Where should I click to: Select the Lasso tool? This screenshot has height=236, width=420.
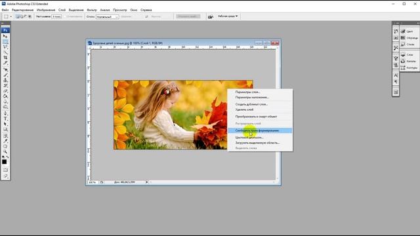5,47
